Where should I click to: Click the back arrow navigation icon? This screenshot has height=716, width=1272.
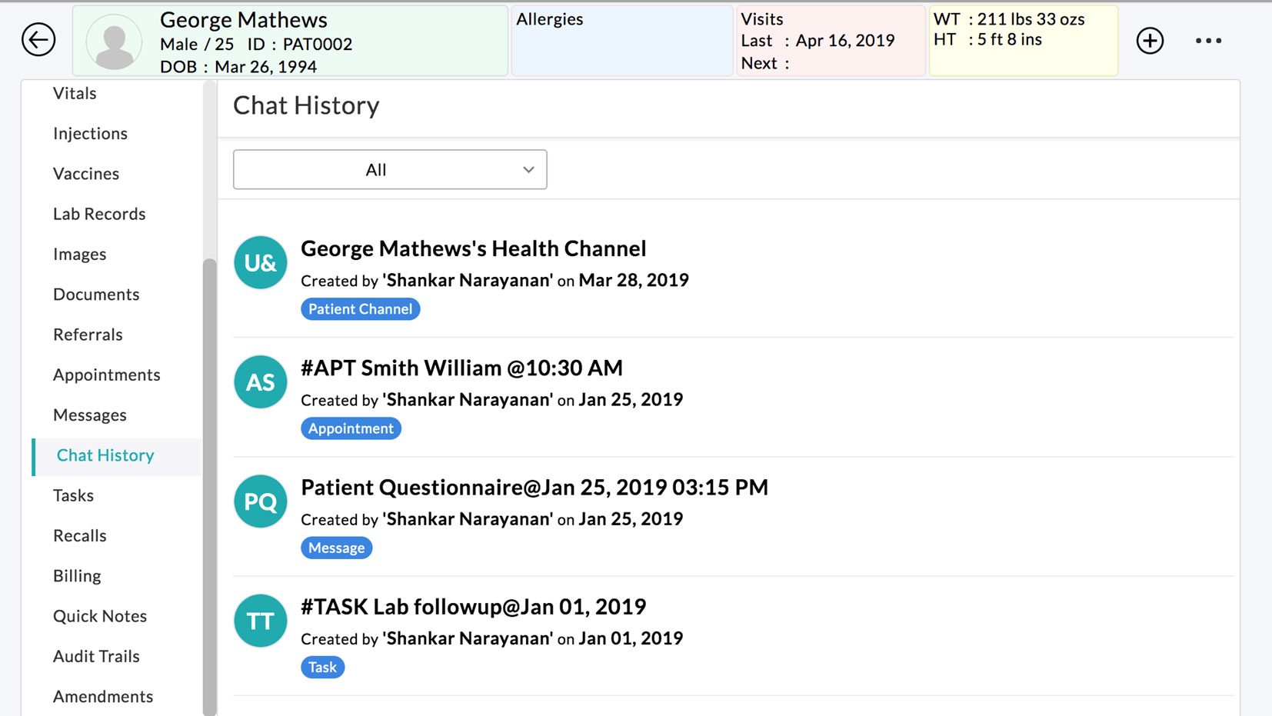click(38, 40)
